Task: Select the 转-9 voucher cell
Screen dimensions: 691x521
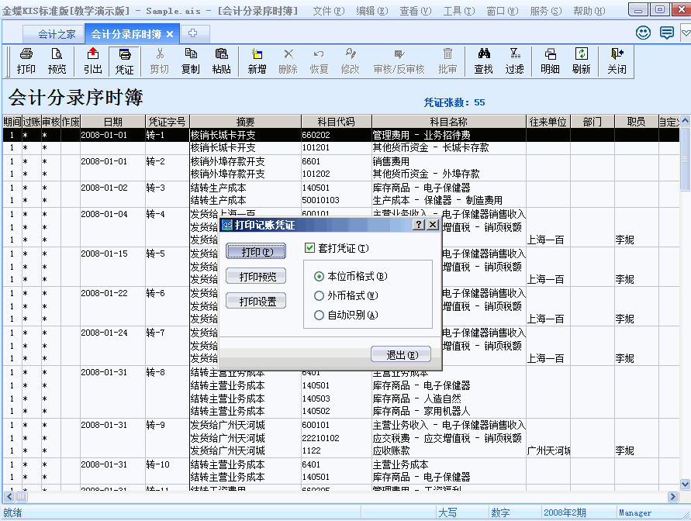Action: click(x=167, y=425)
